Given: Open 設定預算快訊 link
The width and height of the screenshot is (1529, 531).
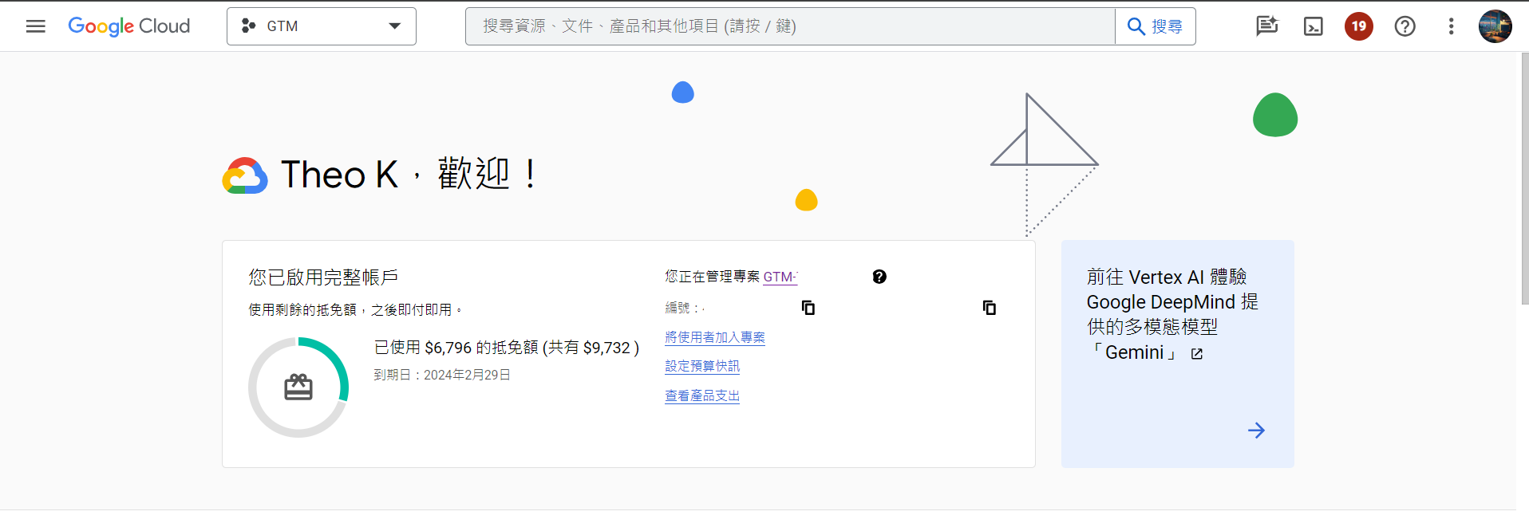Looking at the screenshot, I should pyautogui.click(x=702, y=366).
